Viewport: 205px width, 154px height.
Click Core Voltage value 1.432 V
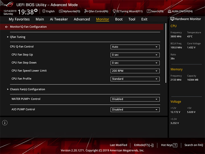pyautogui.click(x=191, y=47)
